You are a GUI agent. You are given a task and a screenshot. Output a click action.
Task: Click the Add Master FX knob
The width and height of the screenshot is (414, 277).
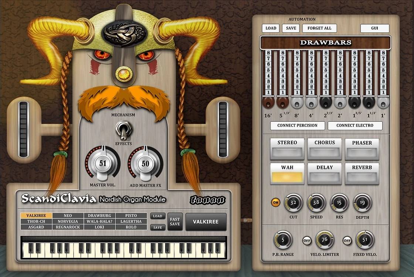pyautogui.click(x=145, y=163)
